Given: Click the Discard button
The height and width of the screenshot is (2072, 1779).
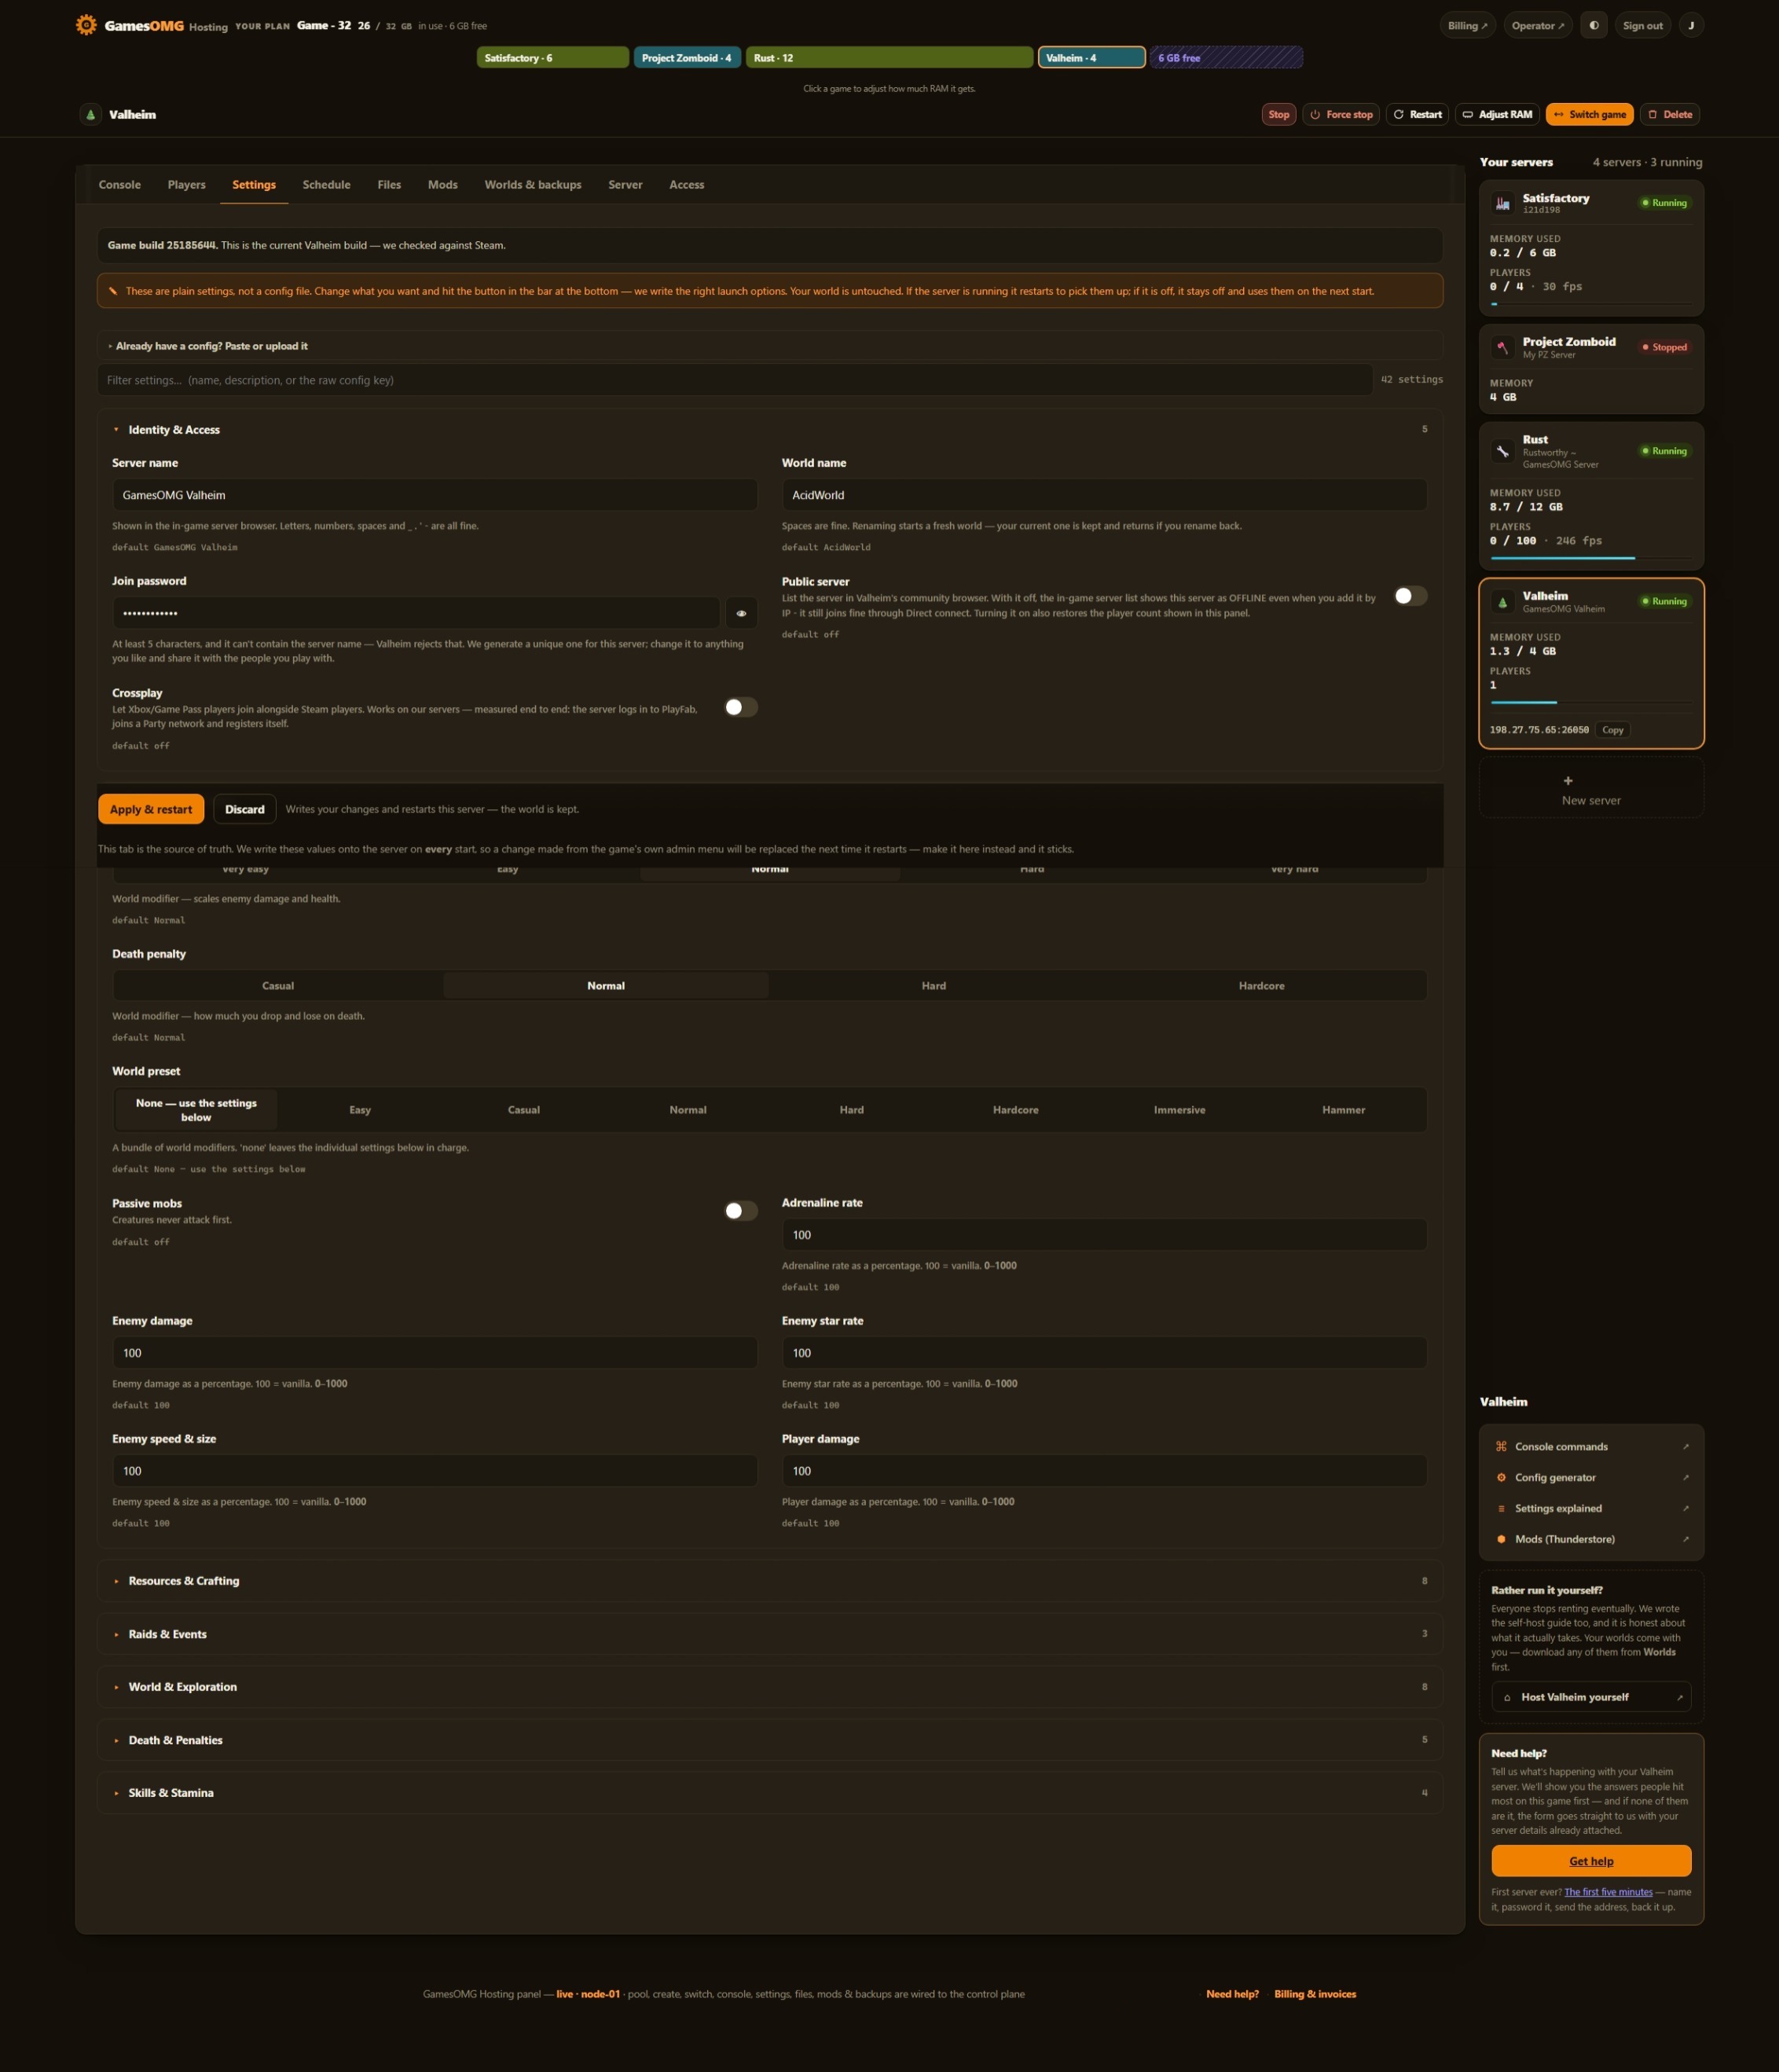Looking at the screenshot, I should (x=245, y=809).
